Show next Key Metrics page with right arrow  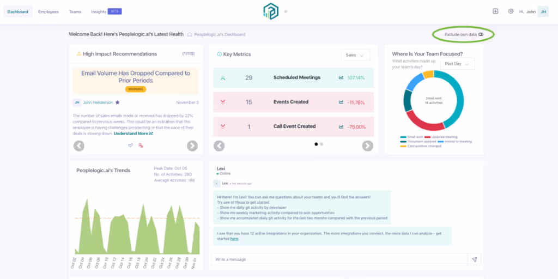pos(368,146)
